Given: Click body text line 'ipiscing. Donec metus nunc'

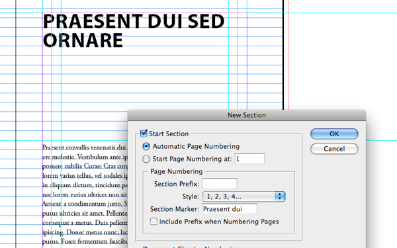Looking at the screenshot, I should tap(85, 232).
